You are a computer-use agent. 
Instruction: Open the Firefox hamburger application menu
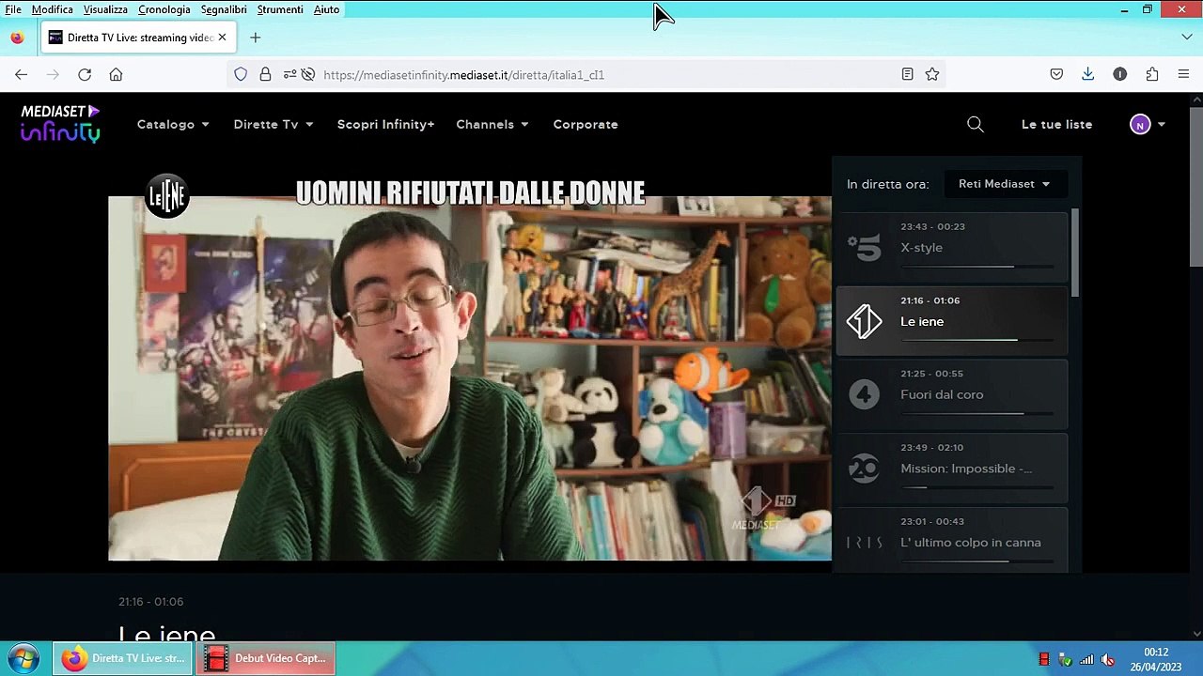pos(1183,74)
